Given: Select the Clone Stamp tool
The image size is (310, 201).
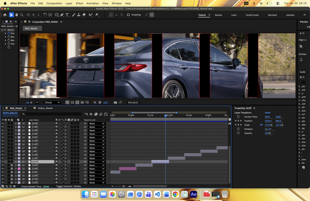Looking at the screenshot, I should point(79,15).
